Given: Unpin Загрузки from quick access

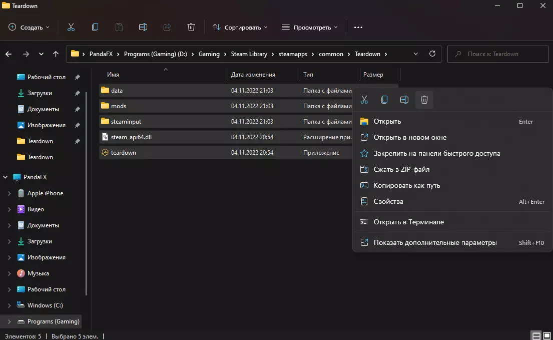Looking at the screenshot, I should 77,93.
